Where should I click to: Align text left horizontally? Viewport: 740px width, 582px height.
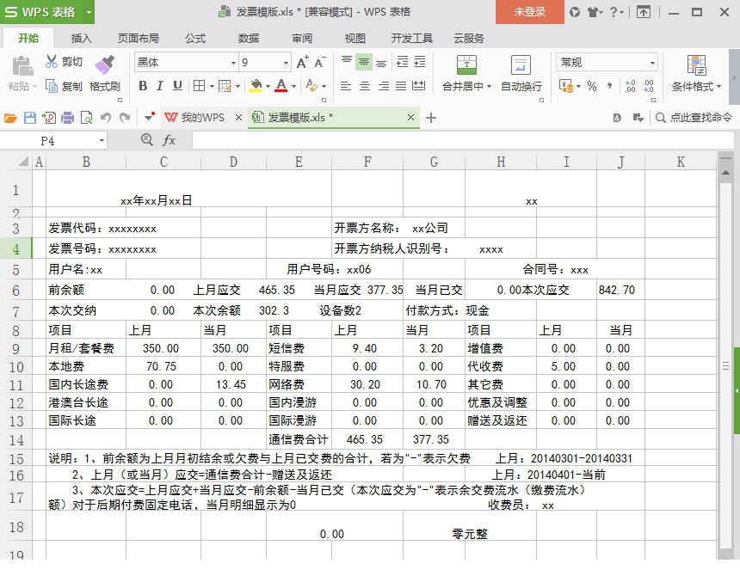346,86
